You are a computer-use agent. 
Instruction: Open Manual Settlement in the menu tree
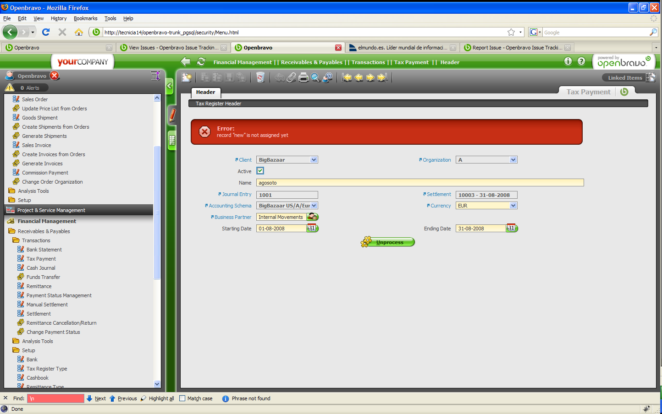pyautogui.click(x=47, y=305)
